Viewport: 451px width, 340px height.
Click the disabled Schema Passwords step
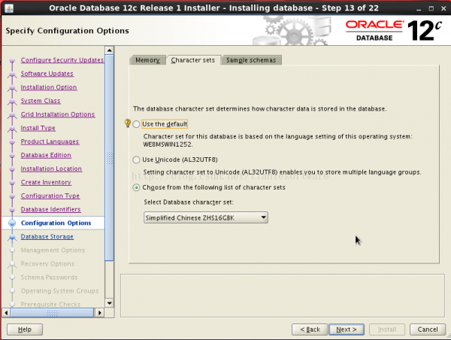[x=49, y=278]
